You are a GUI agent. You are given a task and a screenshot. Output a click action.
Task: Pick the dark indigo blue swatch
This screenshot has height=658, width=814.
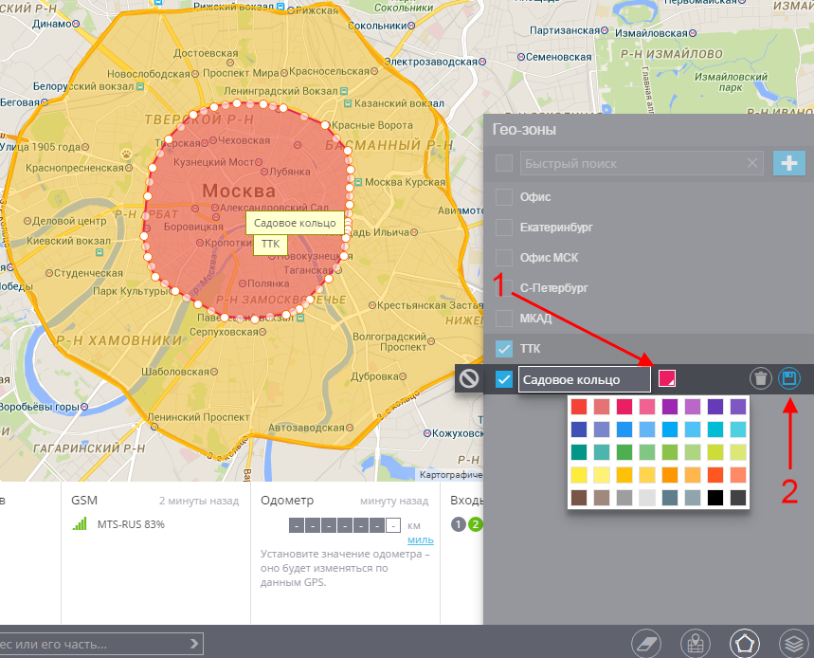(x=578, y=429)
